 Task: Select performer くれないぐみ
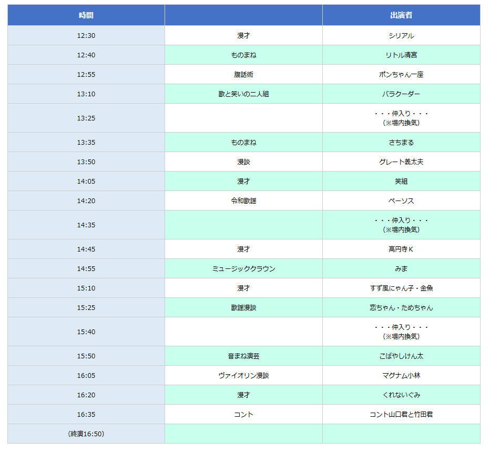401,395
